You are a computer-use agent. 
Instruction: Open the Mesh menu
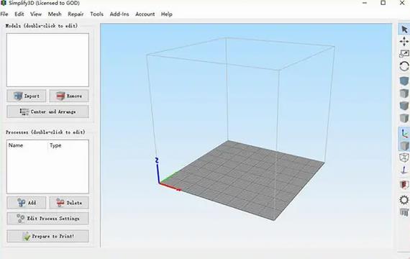[55, 14]
